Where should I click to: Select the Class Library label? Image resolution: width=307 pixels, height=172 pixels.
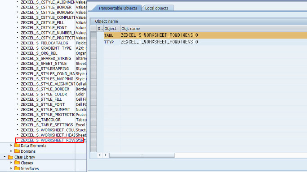coord(25,157)
